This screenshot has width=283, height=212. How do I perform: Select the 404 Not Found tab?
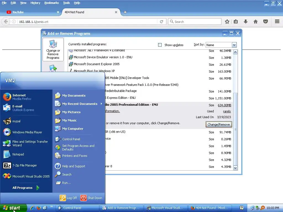[90, 12]
